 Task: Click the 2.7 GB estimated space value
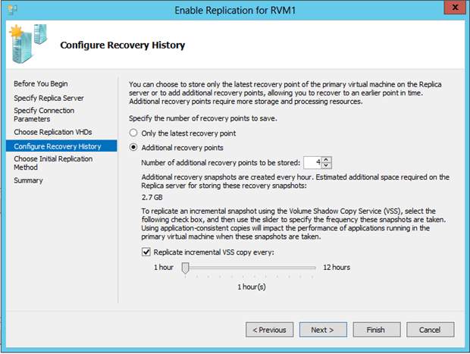point(152,197)
